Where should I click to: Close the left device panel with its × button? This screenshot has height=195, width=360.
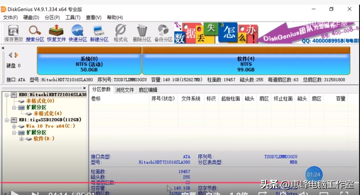point(85,88)
